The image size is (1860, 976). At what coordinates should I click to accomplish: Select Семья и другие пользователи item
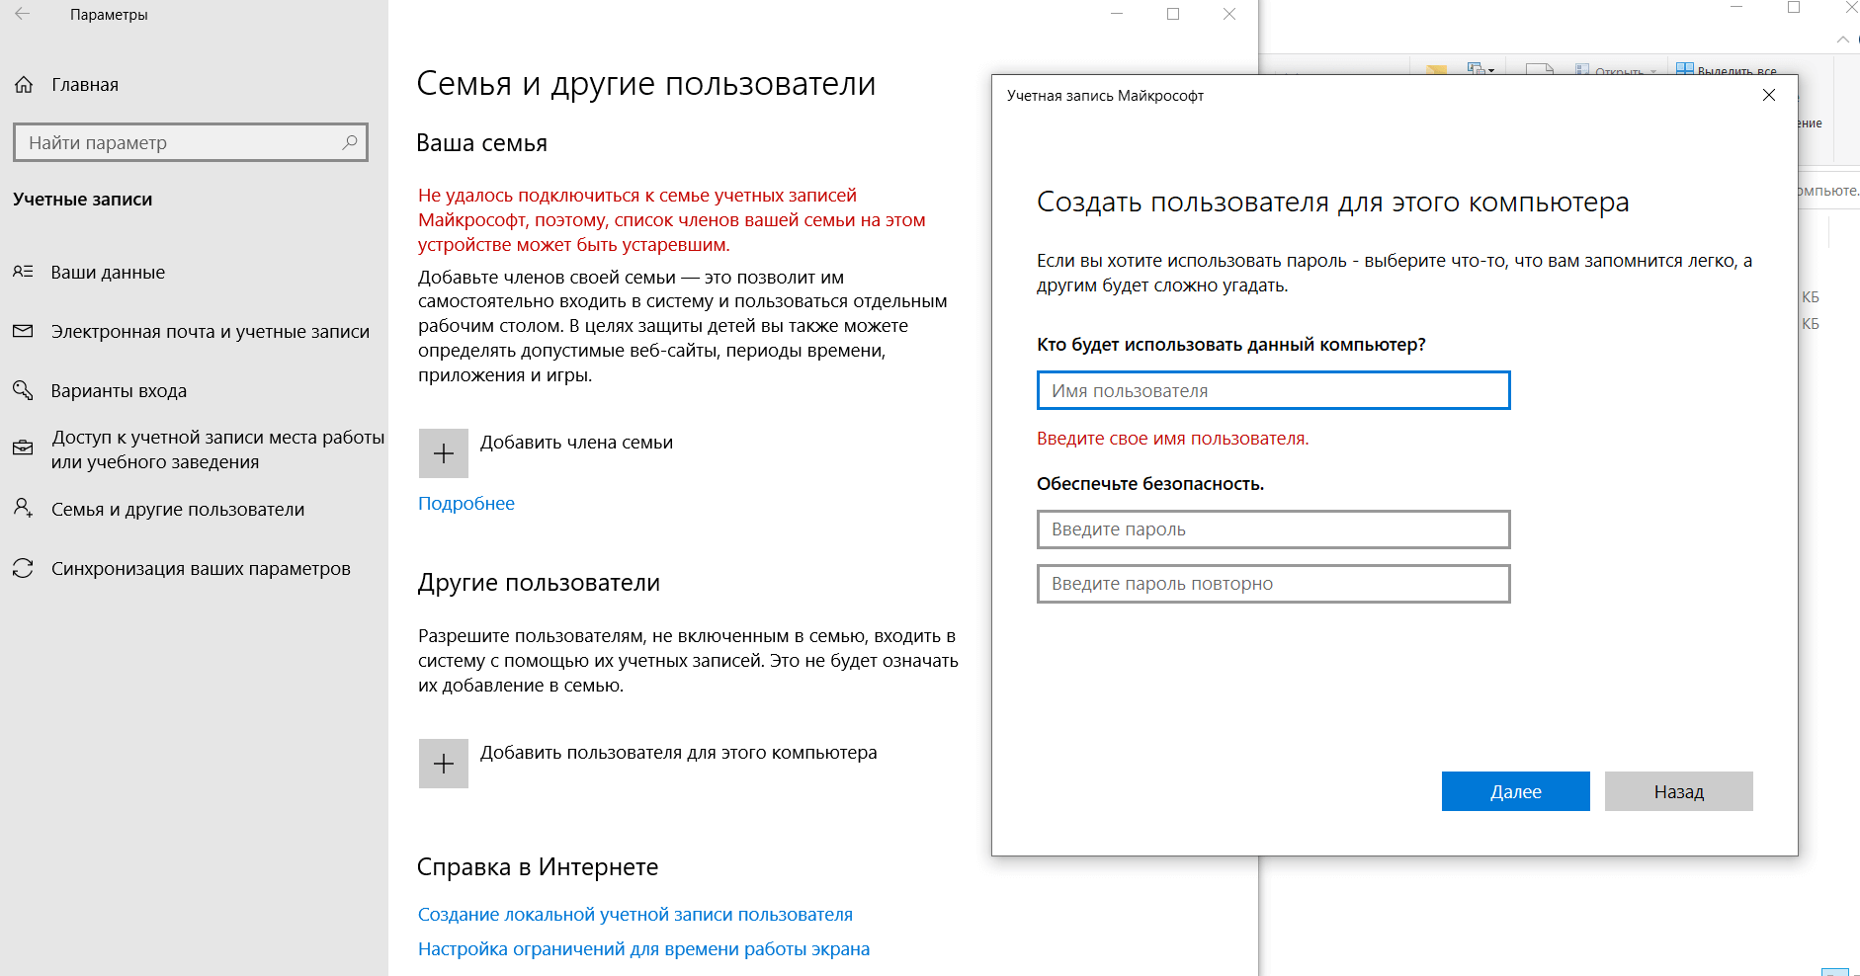pos(178,510)
